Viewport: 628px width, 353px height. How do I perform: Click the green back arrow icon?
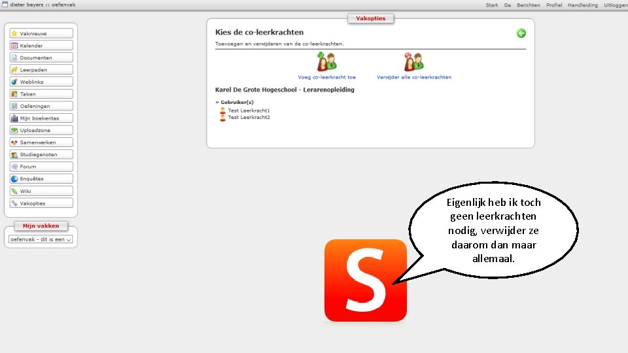521,33
